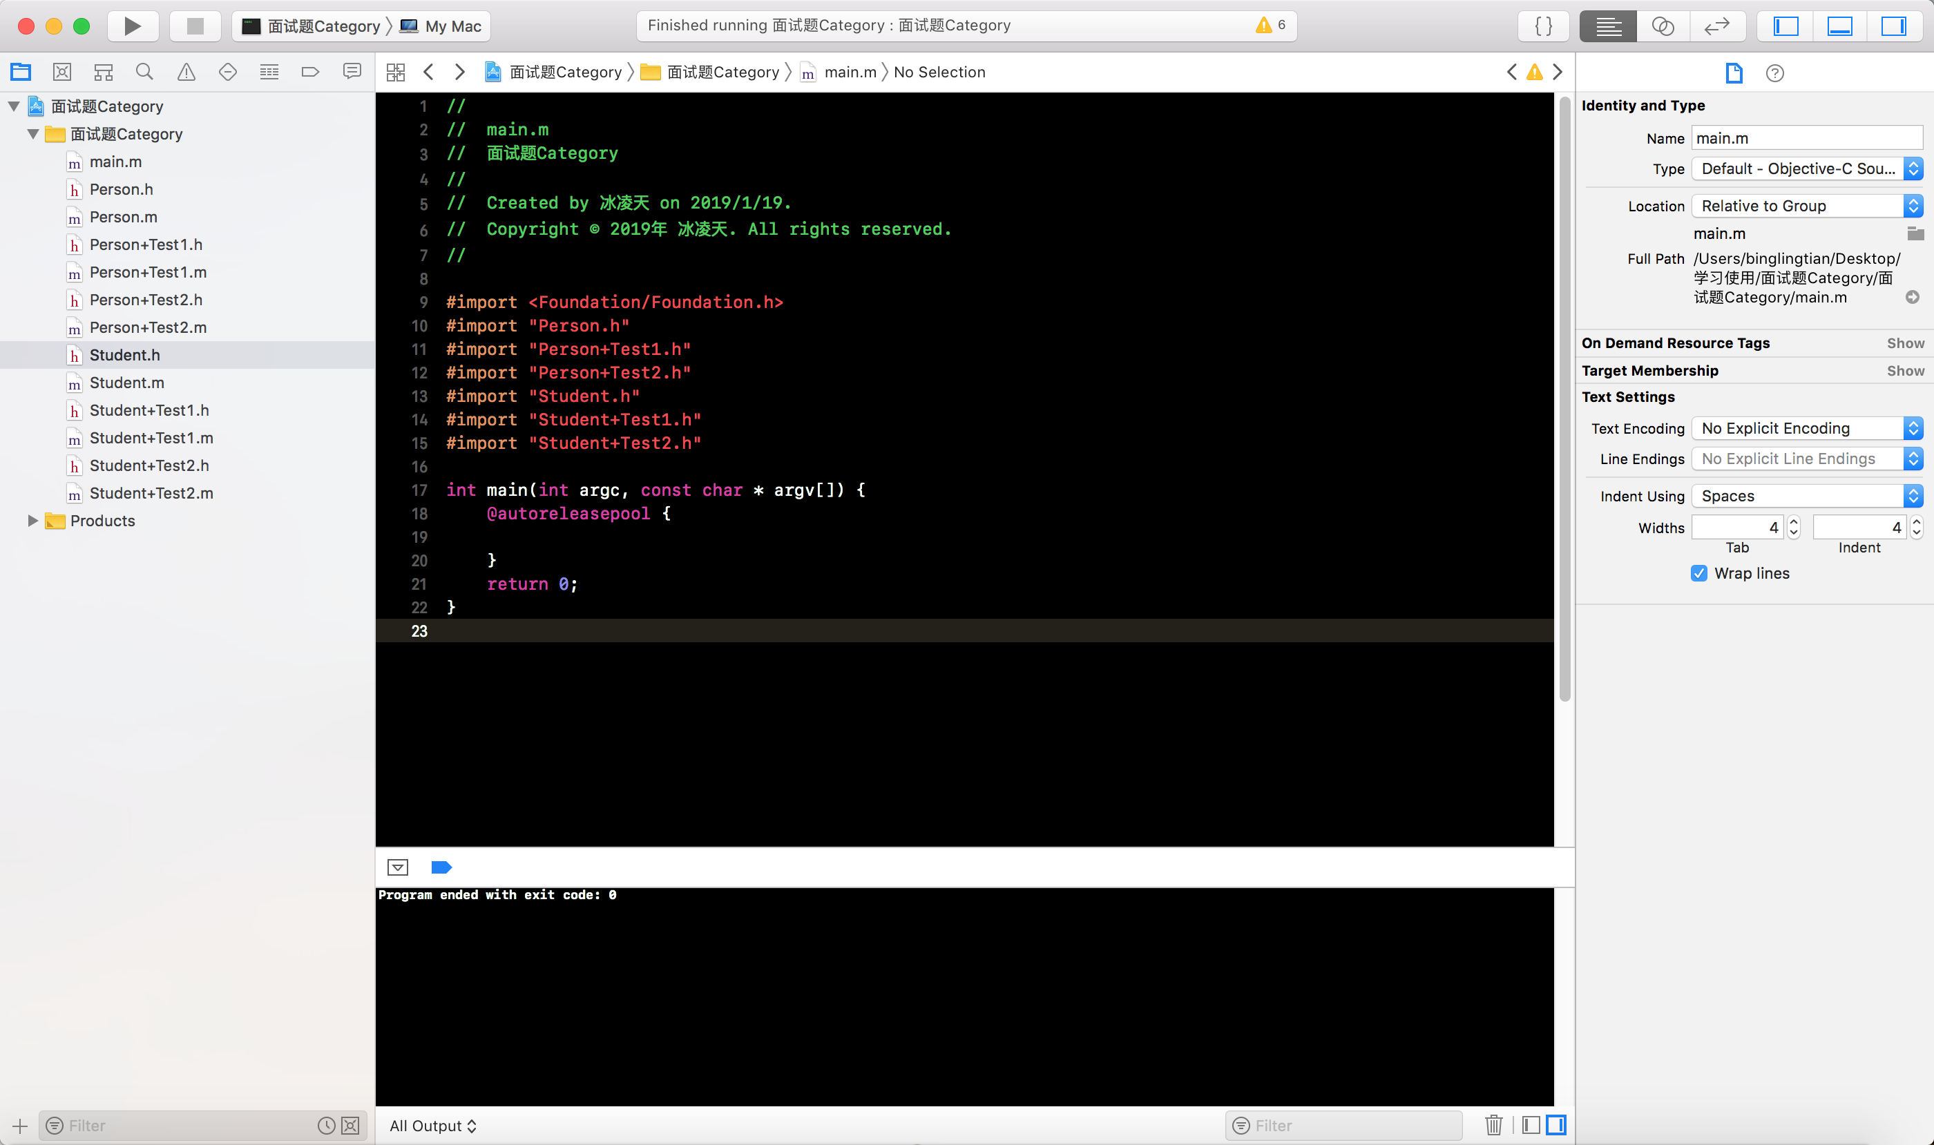Increase the Tab width stepper

click(x=1794, y=522)
